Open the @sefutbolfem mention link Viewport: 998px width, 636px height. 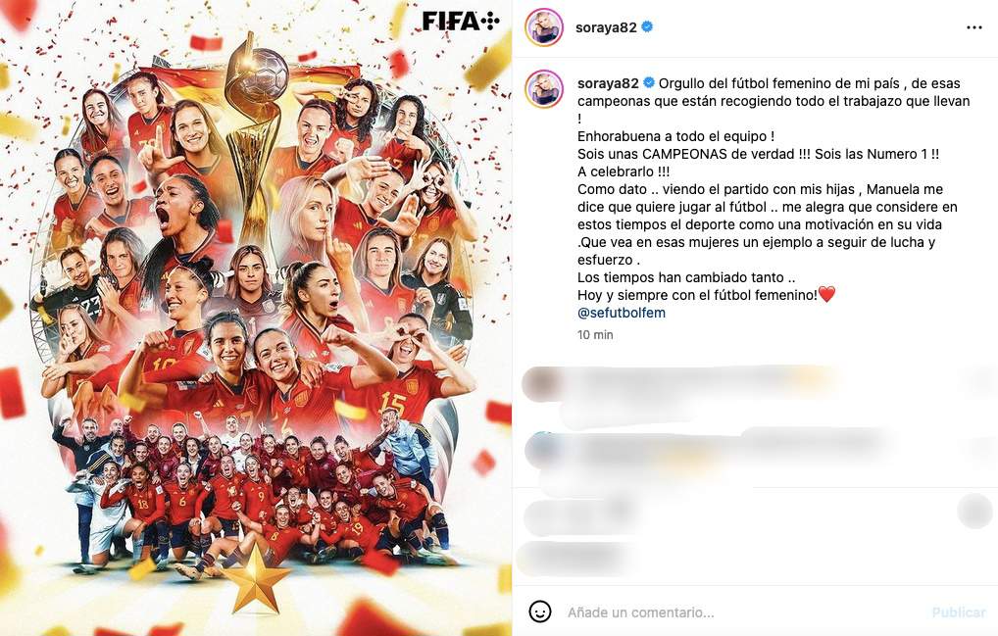pos(622,313)
